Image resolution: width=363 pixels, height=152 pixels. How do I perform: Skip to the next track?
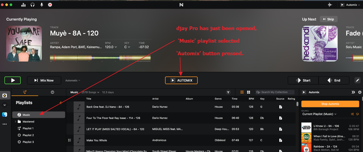(x=329, y=19)
